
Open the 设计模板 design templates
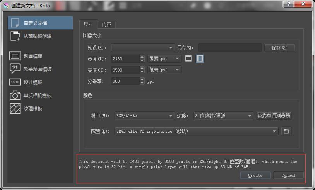(40, 82)
